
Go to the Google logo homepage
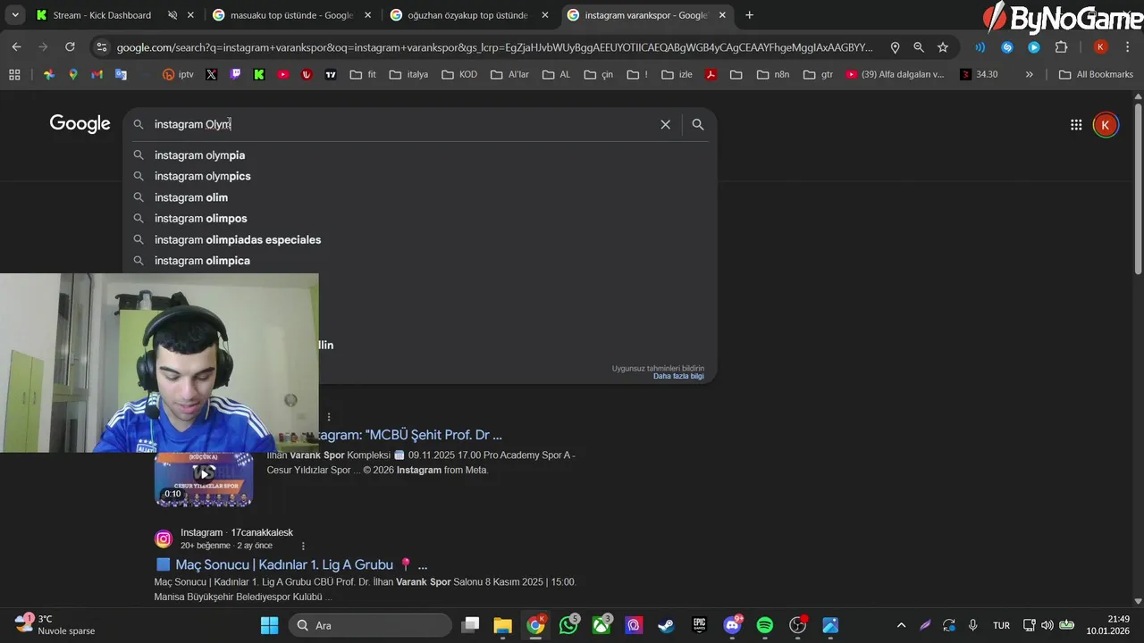pyautogui.click(x=80, y=124)
